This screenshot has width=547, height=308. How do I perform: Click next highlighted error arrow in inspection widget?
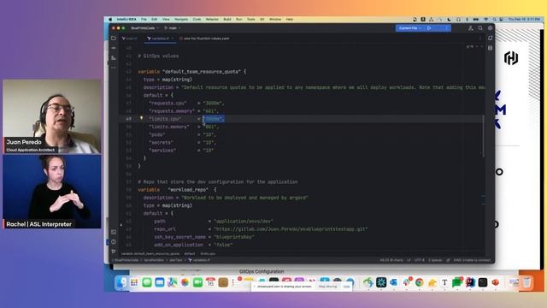coord(482,46)
